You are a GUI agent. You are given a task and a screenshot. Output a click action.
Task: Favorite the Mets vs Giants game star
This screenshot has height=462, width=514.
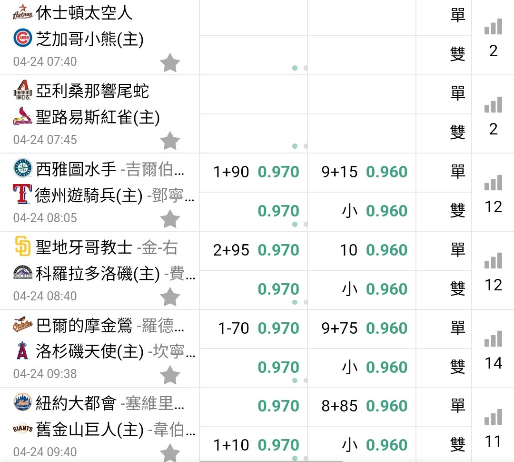pos(170,452)
